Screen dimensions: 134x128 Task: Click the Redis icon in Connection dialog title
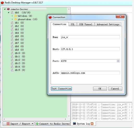pos(50,17)
